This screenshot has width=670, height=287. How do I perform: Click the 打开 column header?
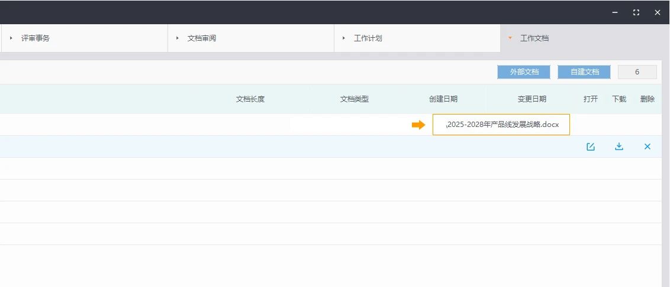tap(591, 99)
